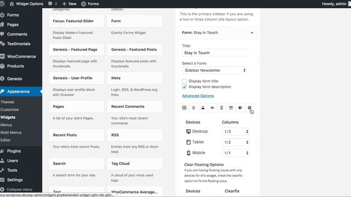
Task: Open the visibility eye tab icon
Action: pyautogui.click(x=212, y=108)
